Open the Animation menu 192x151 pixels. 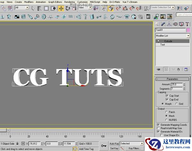pyautogui.click(x=41, y=2)
